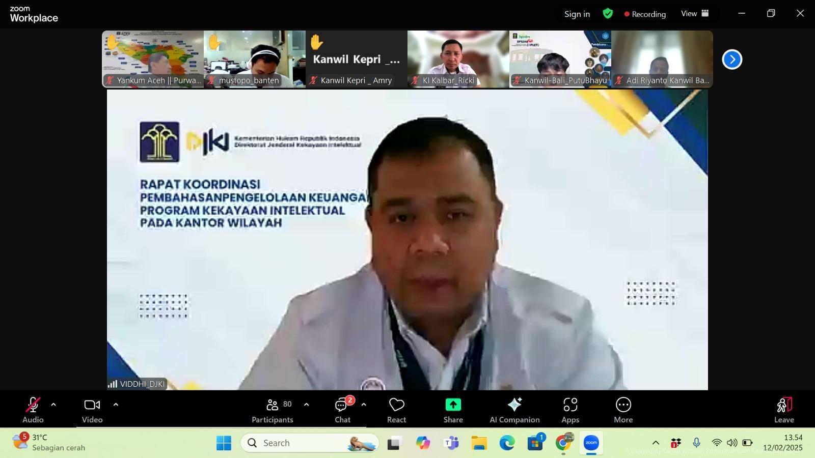Click the green encryption shield icon

(608, 14)
